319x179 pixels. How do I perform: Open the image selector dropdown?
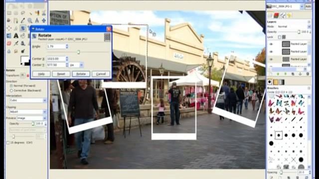pyautogui.click(x=285, y=6)
